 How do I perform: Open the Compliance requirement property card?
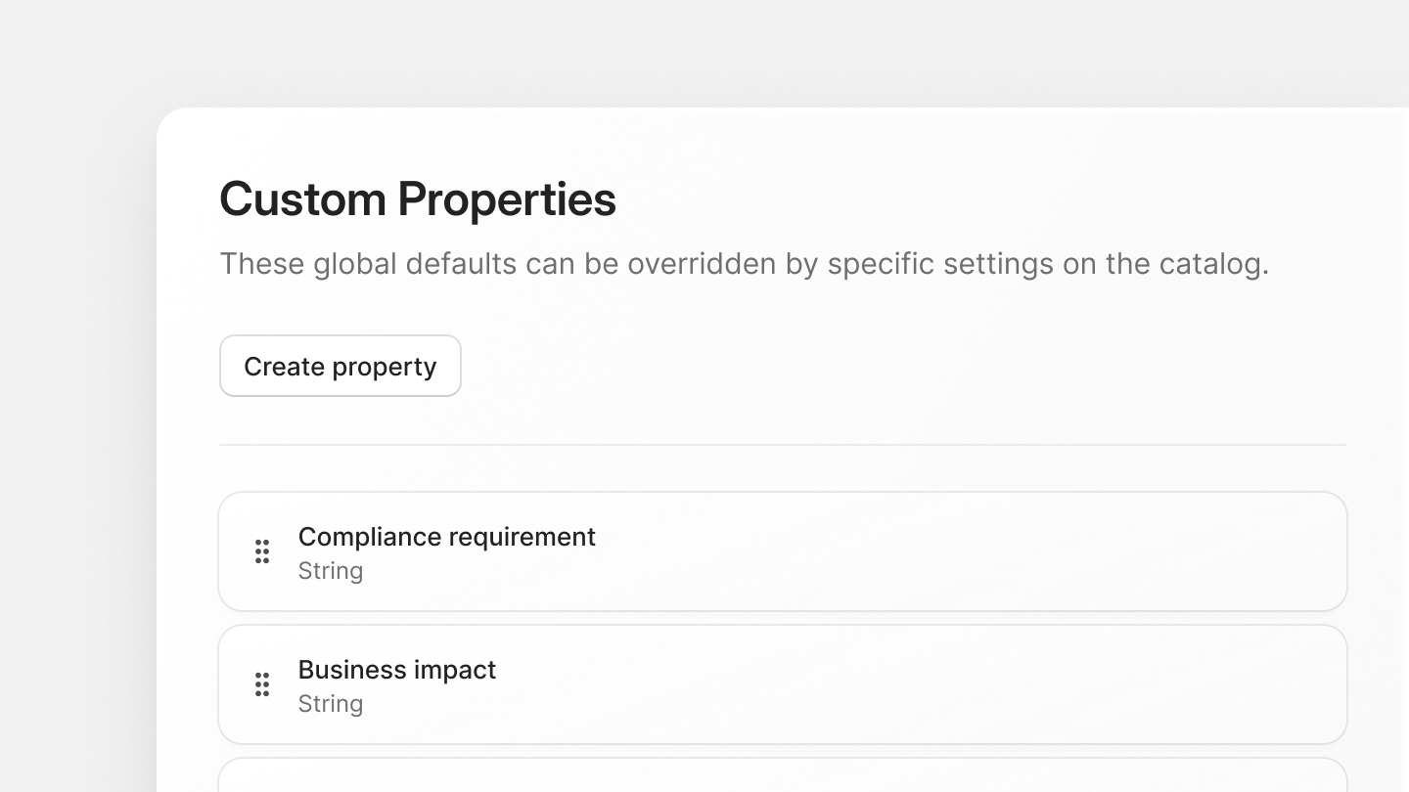783,551
